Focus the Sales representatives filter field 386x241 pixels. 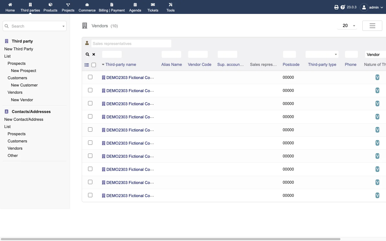(x=131, y=44)
